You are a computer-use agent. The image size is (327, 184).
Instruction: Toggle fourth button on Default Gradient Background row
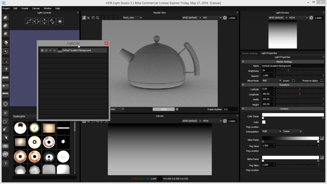pyautogui.click(x=54, y=51)
